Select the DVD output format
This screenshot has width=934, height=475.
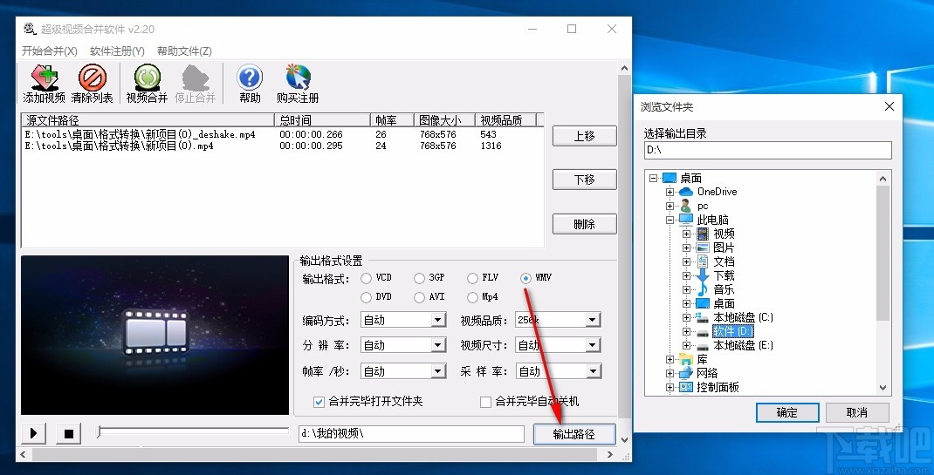[366, 296]
